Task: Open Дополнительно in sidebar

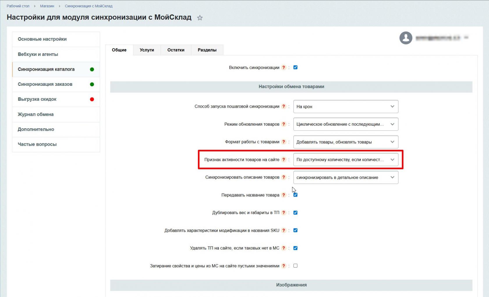Action: tap(56, 129)
